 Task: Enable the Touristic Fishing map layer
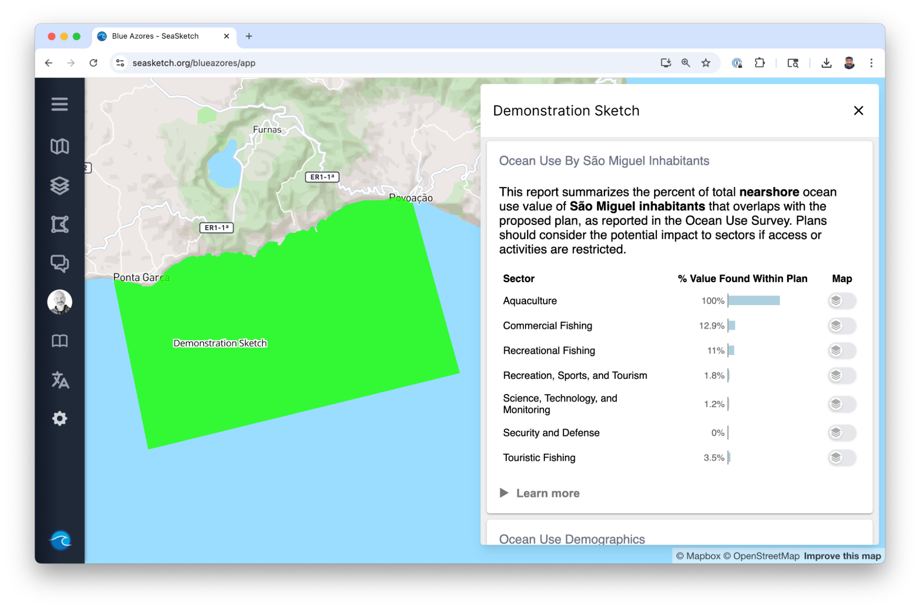tap(841, 458)
